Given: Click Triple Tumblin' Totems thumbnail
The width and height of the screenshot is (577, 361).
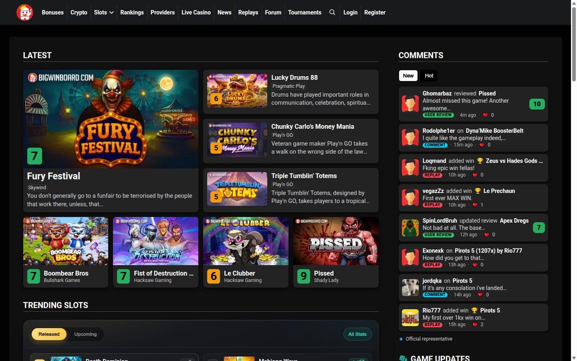Looking at the screenshot, I should point(237,189).
